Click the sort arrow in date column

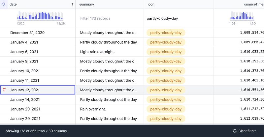[x=72, y=4]
